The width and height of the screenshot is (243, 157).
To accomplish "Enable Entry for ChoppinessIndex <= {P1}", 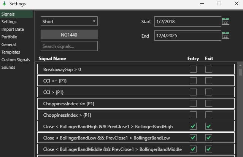I will tap(193, 103).
